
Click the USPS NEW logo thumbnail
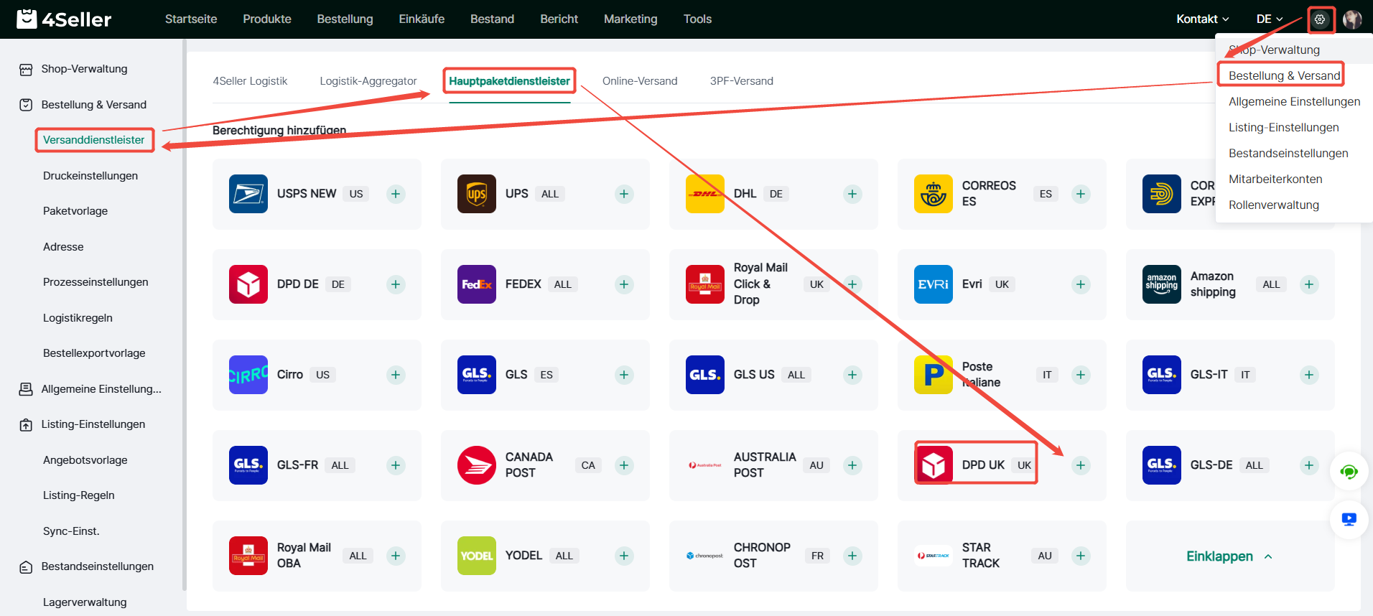[x=248, y=194]
